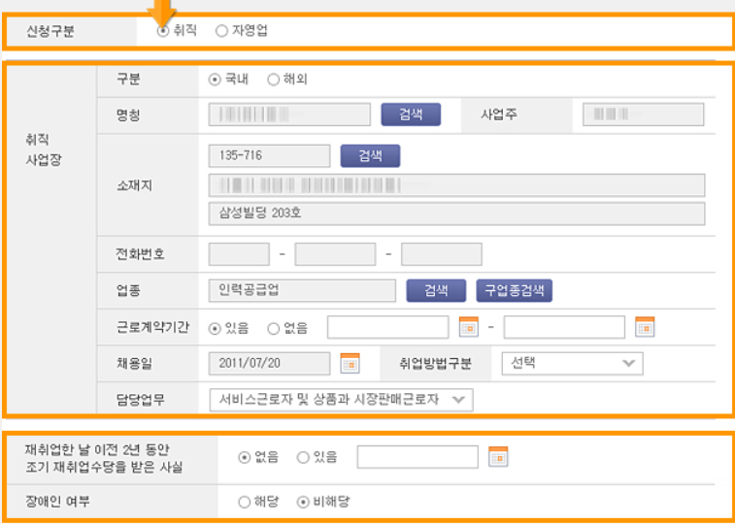Open calendar icon beside 채용일 date
The image size is (735, 524).
[x=350, y=363]
